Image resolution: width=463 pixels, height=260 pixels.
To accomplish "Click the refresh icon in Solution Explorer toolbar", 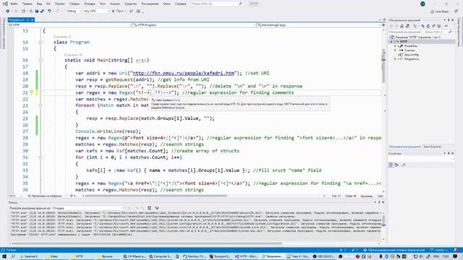I will coord(428,26).
